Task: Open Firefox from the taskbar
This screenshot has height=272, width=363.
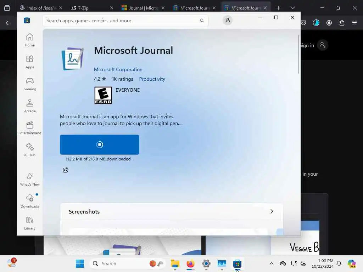Action: coord(190,263)
